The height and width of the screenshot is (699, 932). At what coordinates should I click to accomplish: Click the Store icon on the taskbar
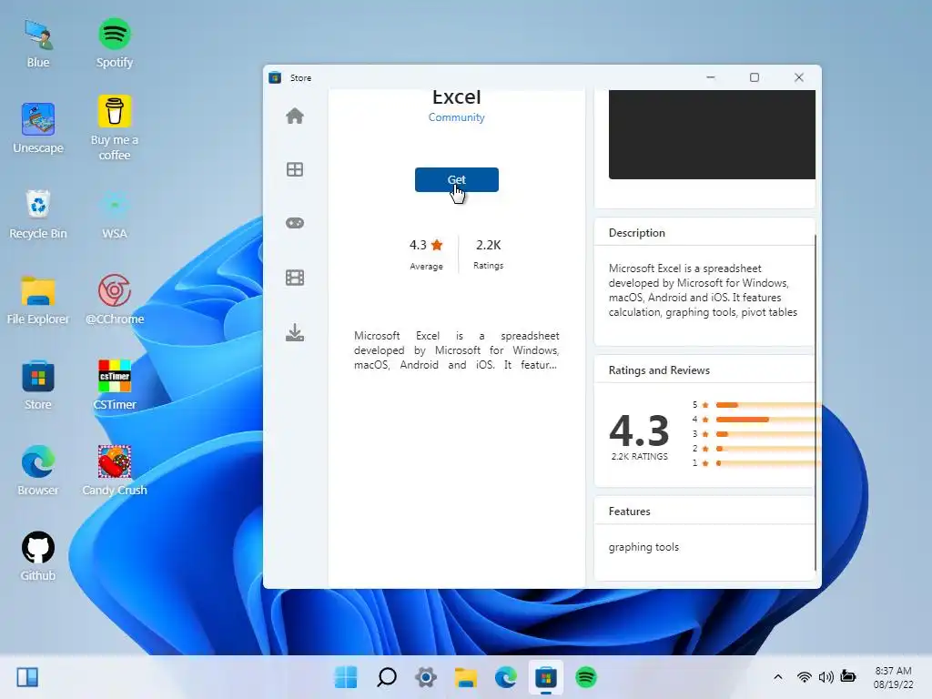(546, 677)
